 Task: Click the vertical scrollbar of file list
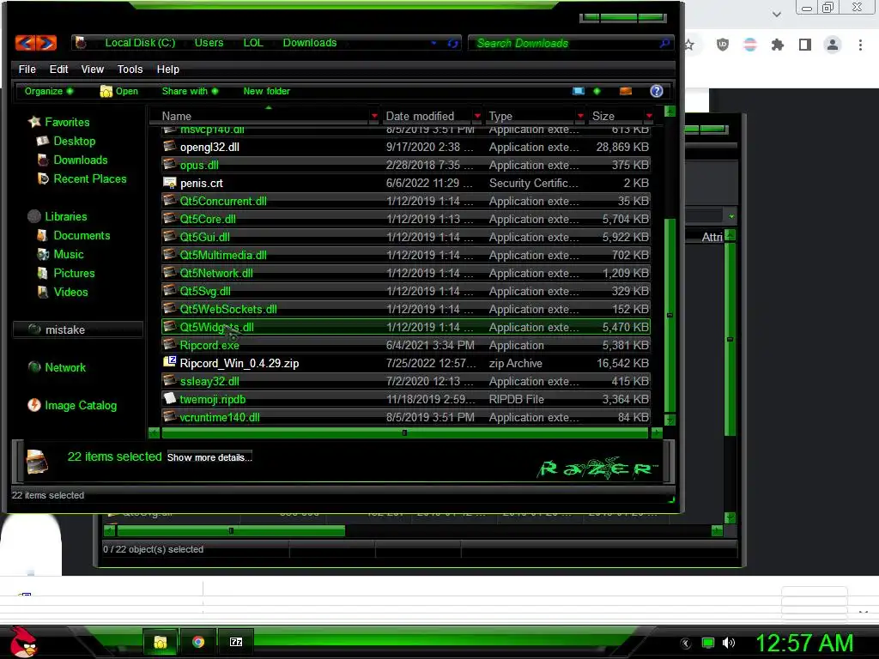coord(670,315)
